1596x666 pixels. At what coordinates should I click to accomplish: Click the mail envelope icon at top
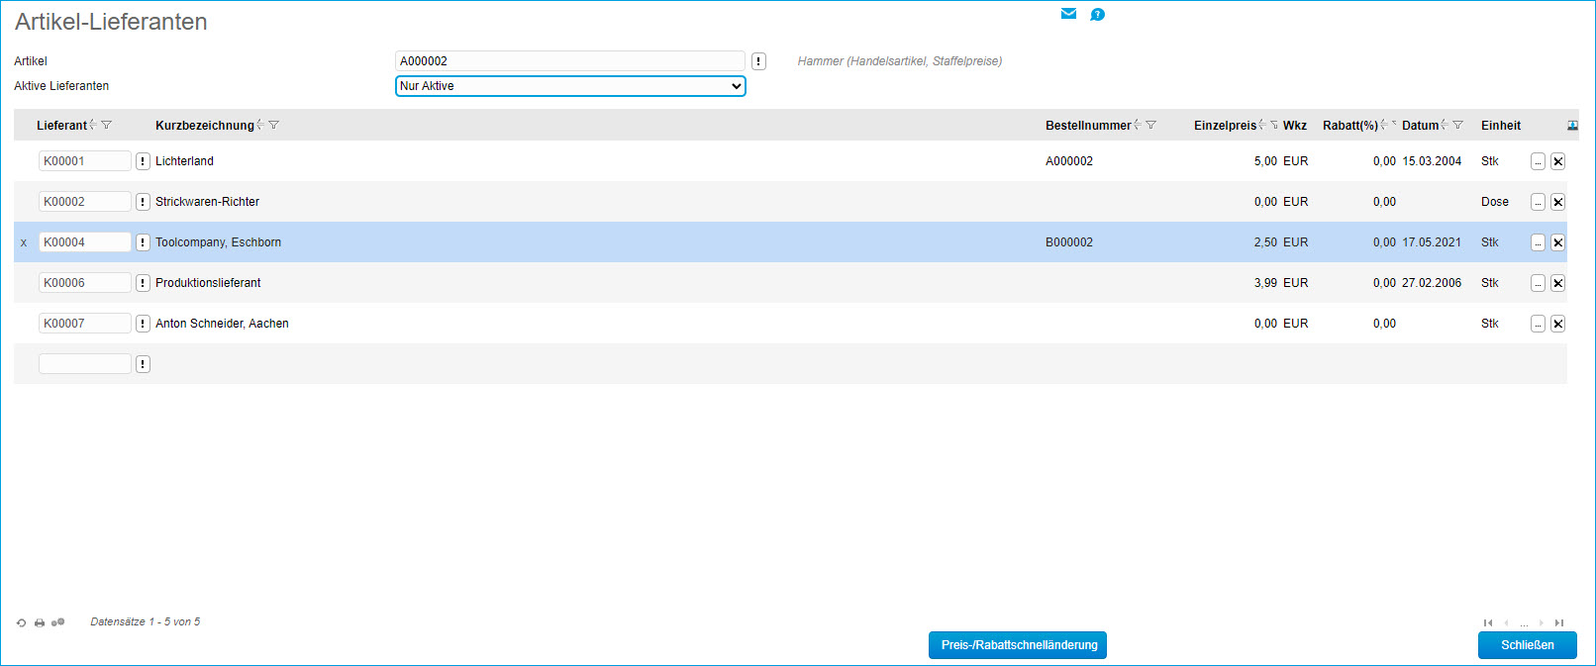[1068, 14]
